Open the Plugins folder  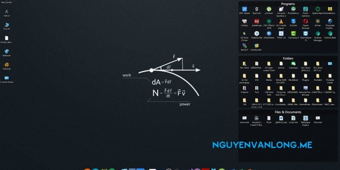306,77
